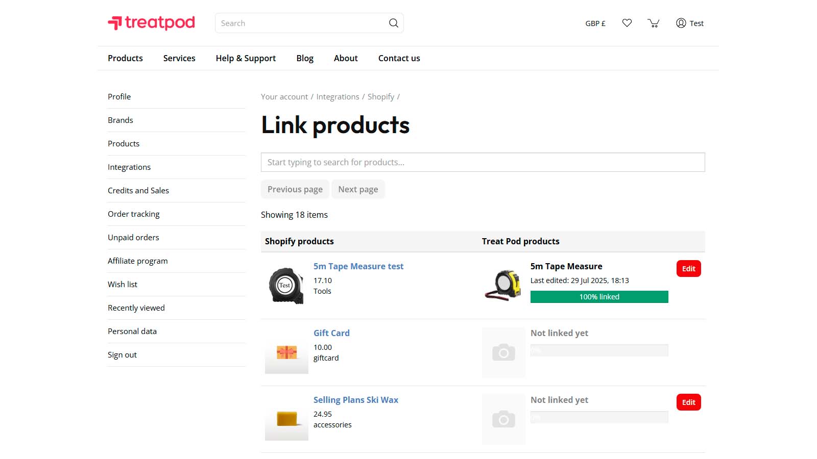Viewport: 817px width, 459px height.
Task: Open Credits and Sales
Action: pos(138,190)
